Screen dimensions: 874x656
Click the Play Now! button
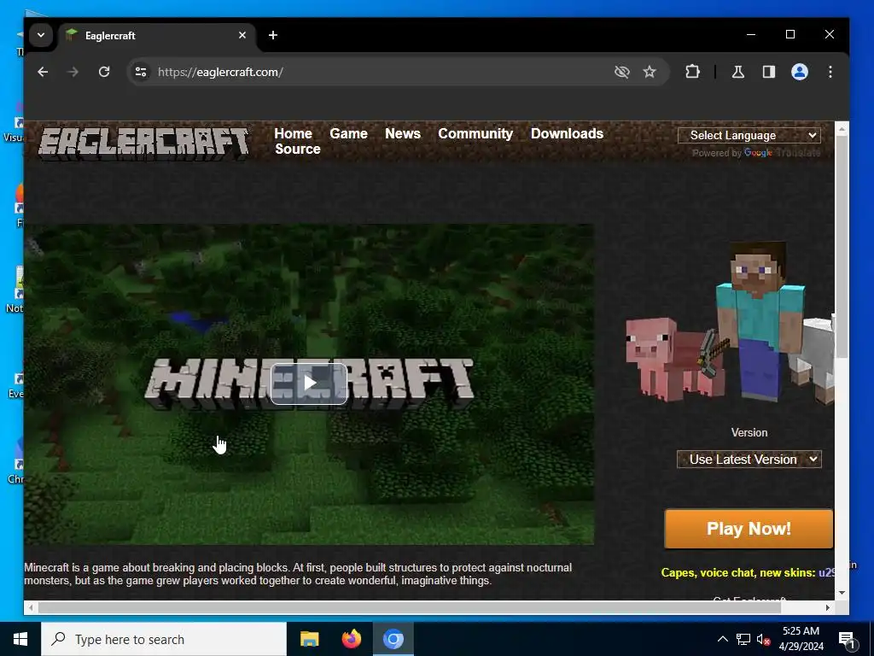(x=749, y=529)
